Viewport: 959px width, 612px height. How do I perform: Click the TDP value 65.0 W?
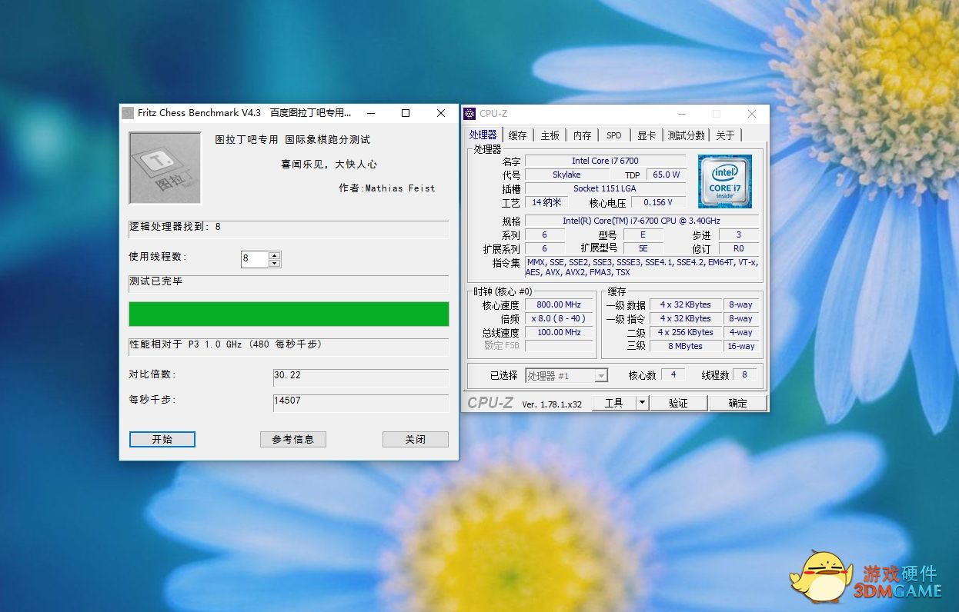[x=667, y=175]
